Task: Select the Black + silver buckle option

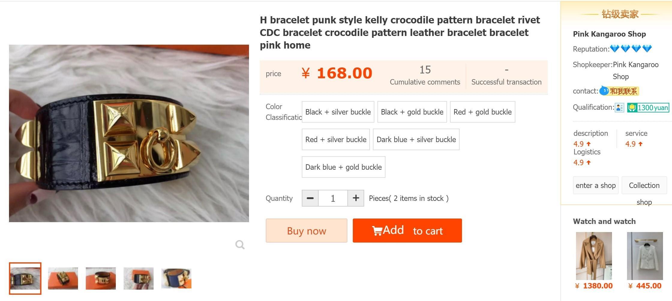Action: [338, 112]
